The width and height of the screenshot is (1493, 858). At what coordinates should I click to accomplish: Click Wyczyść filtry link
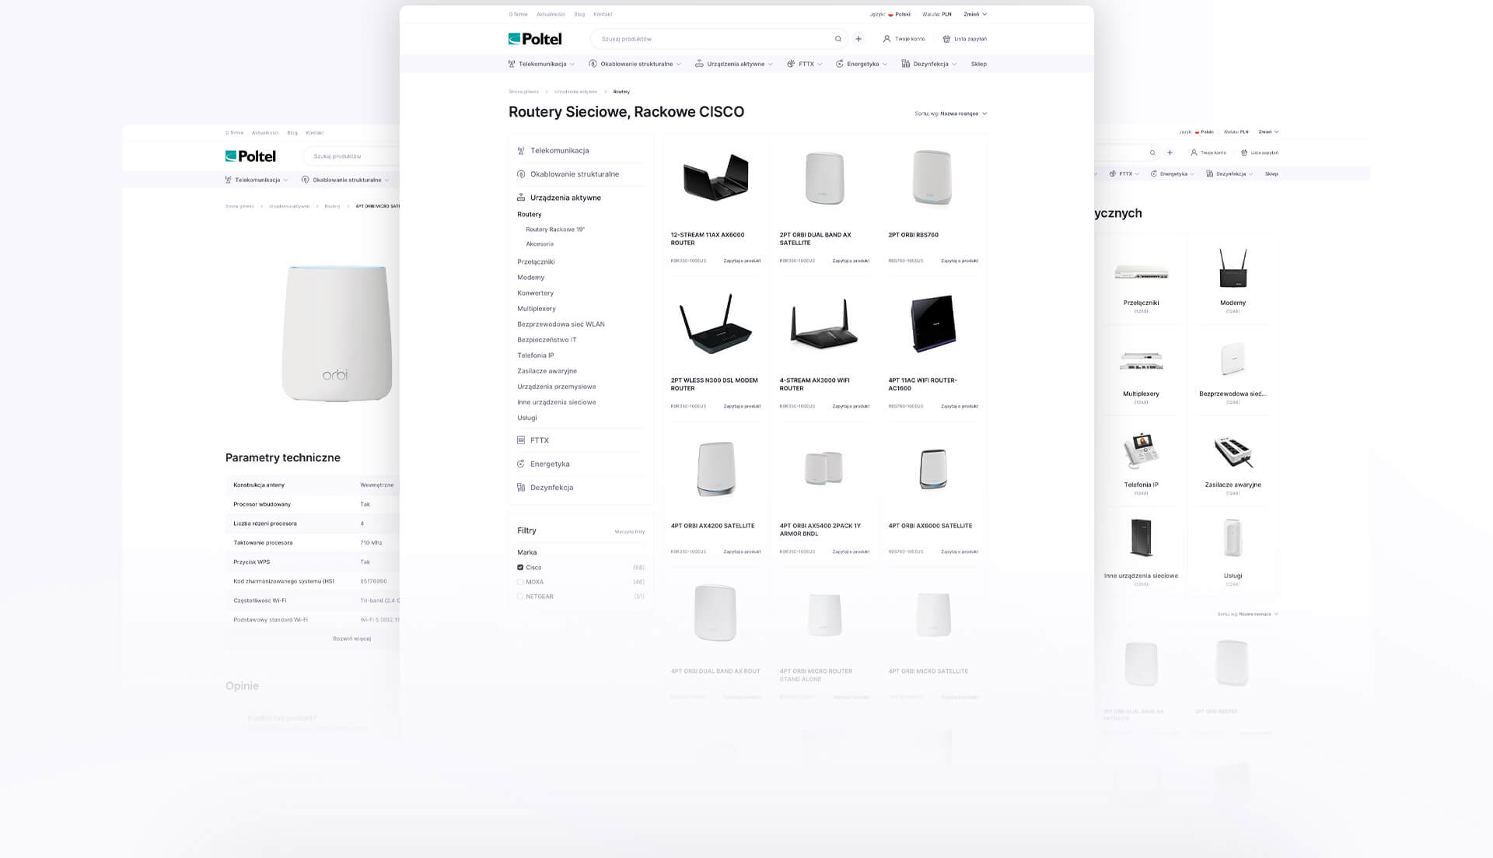(629, 531)
